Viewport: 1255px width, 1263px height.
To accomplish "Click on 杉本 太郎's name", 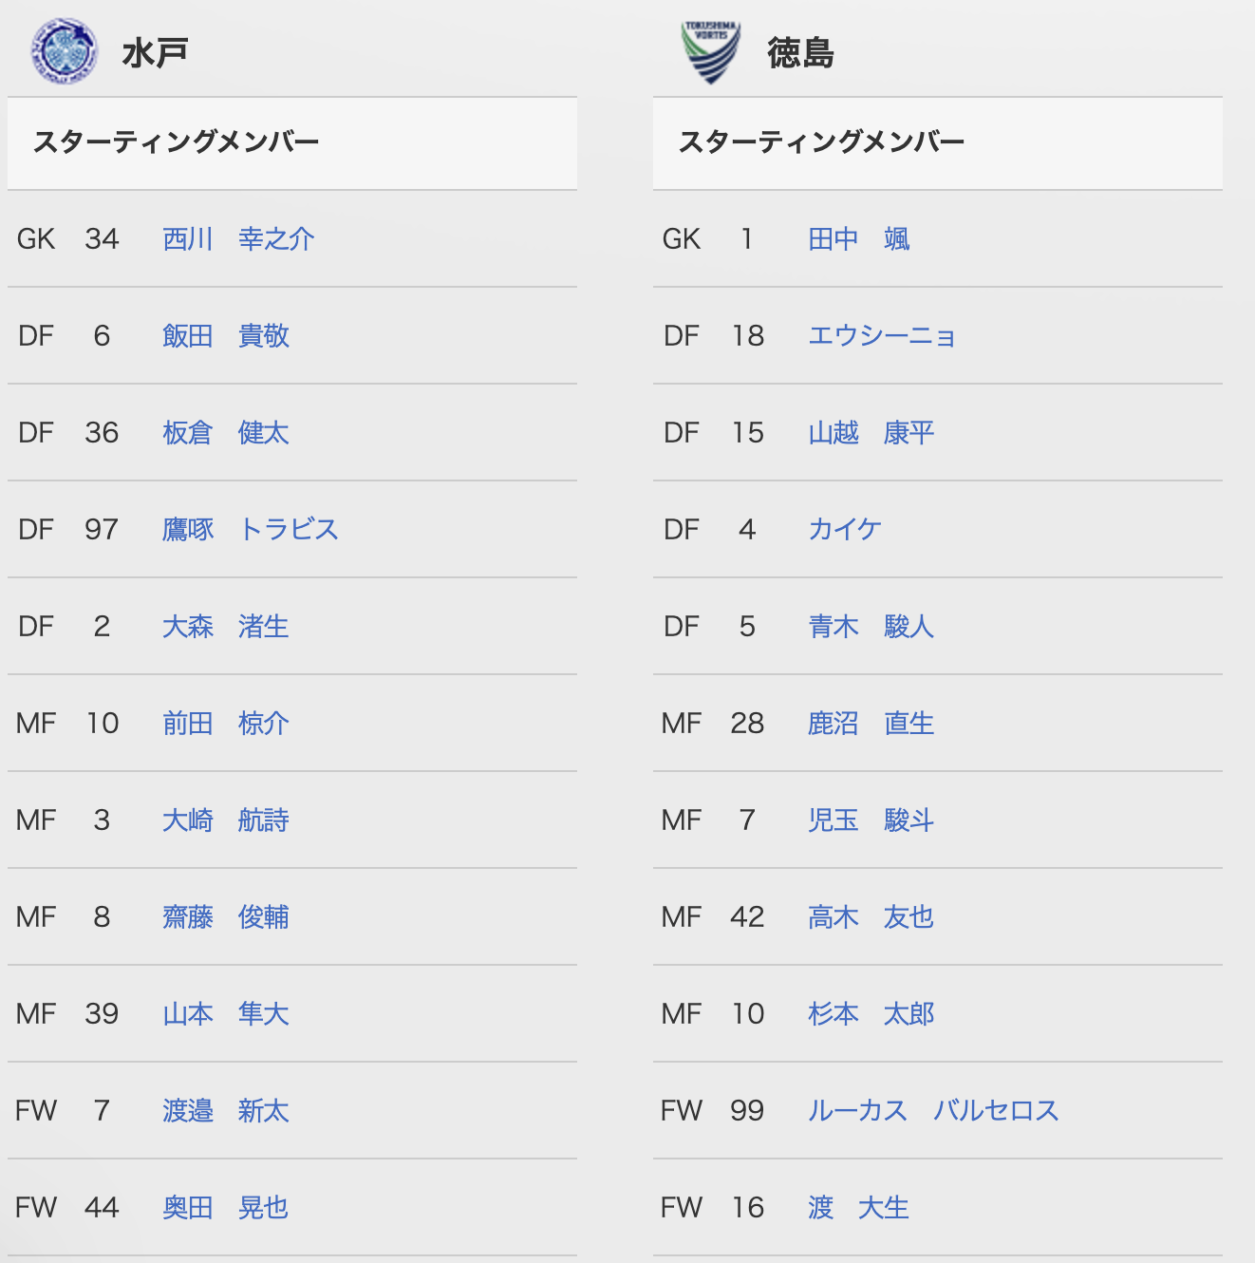I will [871, 1014].
